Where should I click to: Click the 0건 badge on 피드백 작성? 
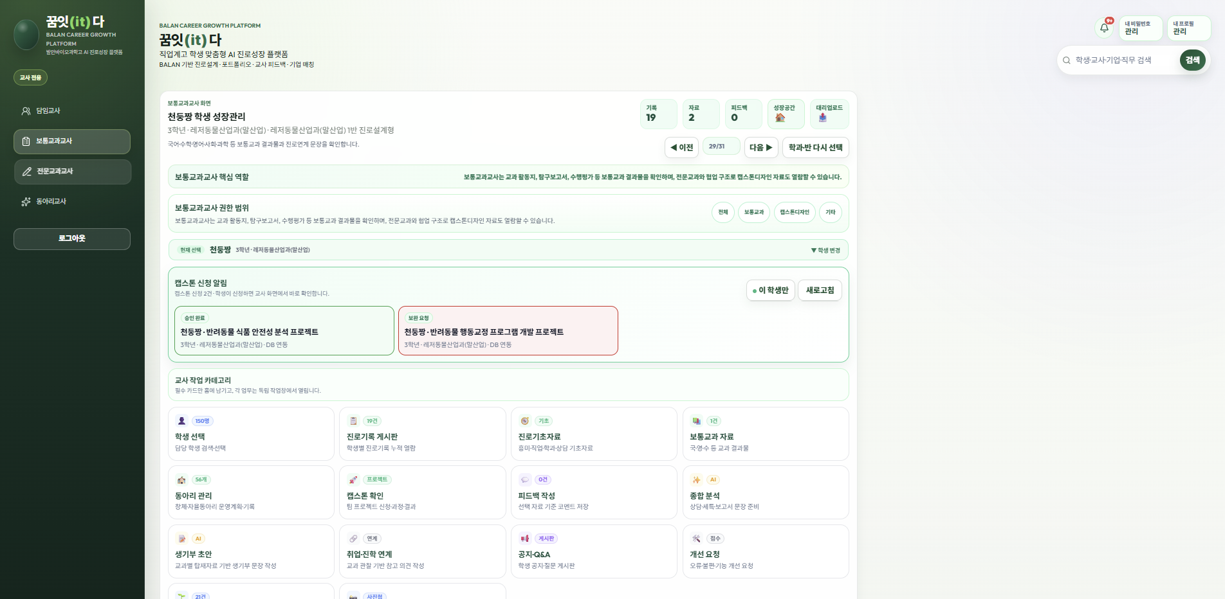pyautogui.click(x=543, y=479)
